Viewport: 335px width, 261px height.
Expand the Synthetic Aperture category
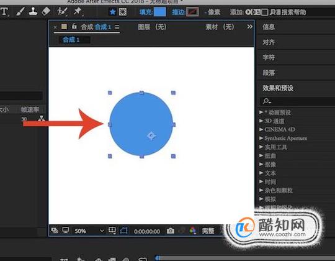(x=261, y=138)
